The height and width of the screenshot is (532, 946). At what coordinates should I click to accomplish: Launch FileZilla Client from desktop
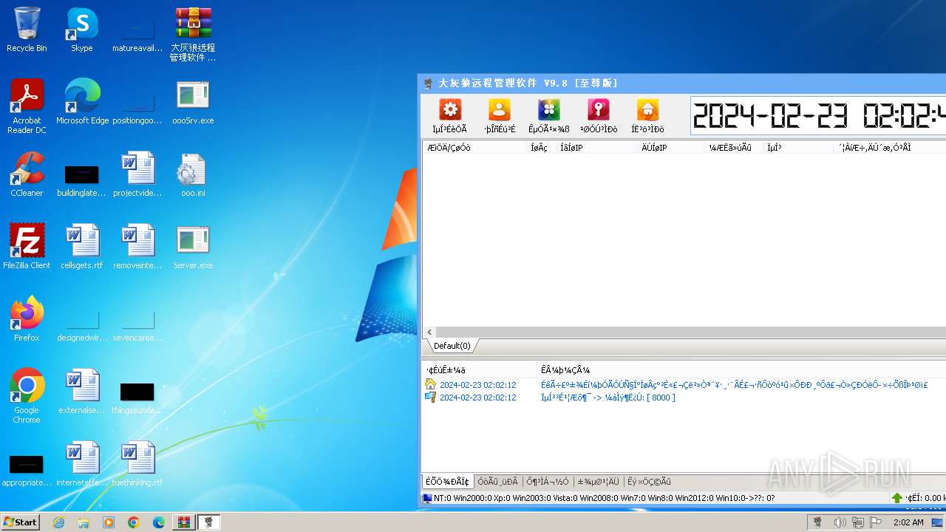[27, 247]
